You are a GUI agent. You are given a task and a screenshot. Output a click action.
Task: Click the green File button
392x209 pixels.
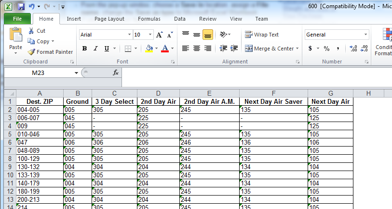17,19
